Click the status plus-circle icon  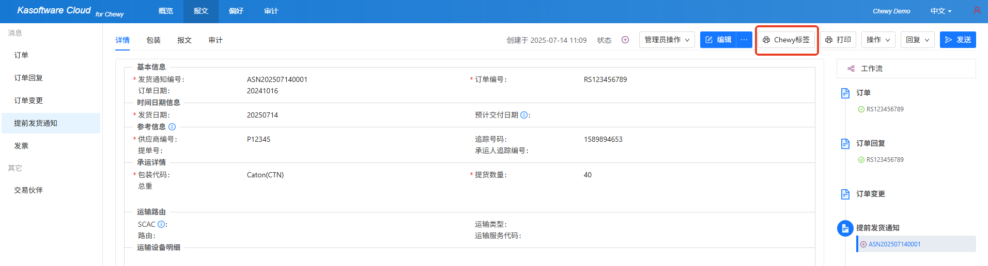(x=625, y=40)
